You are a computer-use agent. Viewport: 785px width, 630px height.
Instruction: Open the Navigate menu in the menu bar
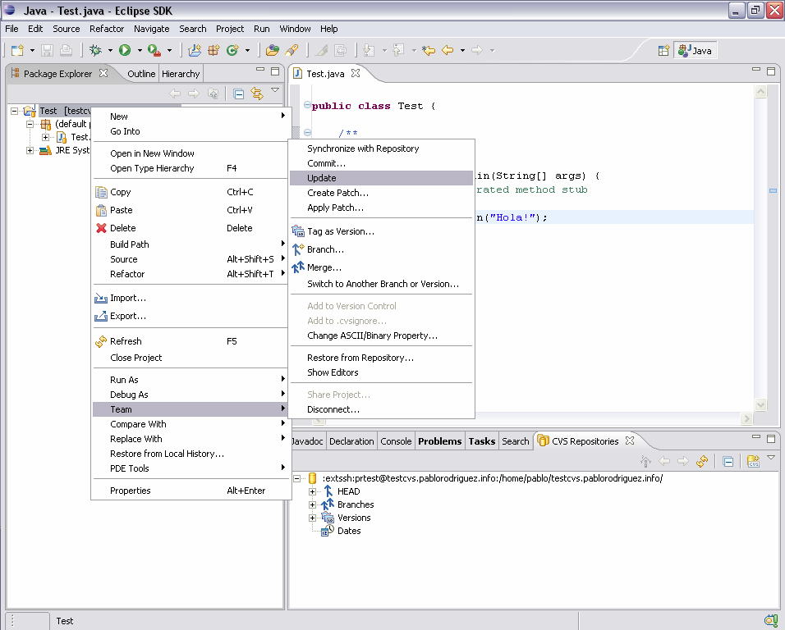click(x=151, y=29)
